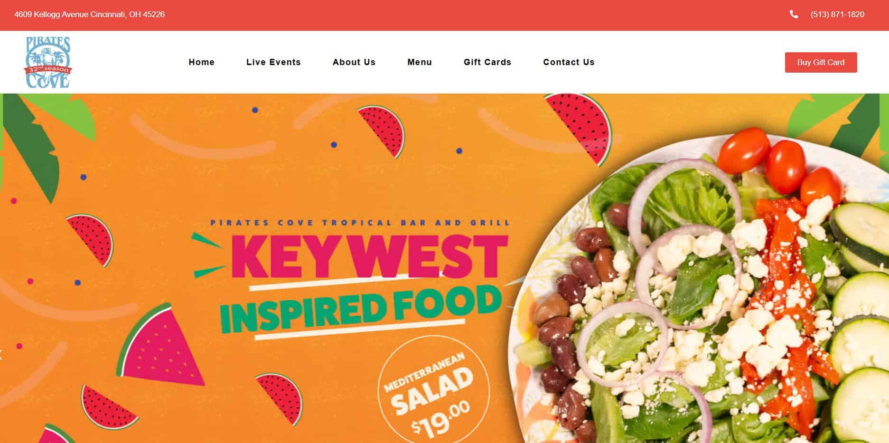889x443 pixels.
Task: Open Gift Cards in navigation
Action: 487,62
